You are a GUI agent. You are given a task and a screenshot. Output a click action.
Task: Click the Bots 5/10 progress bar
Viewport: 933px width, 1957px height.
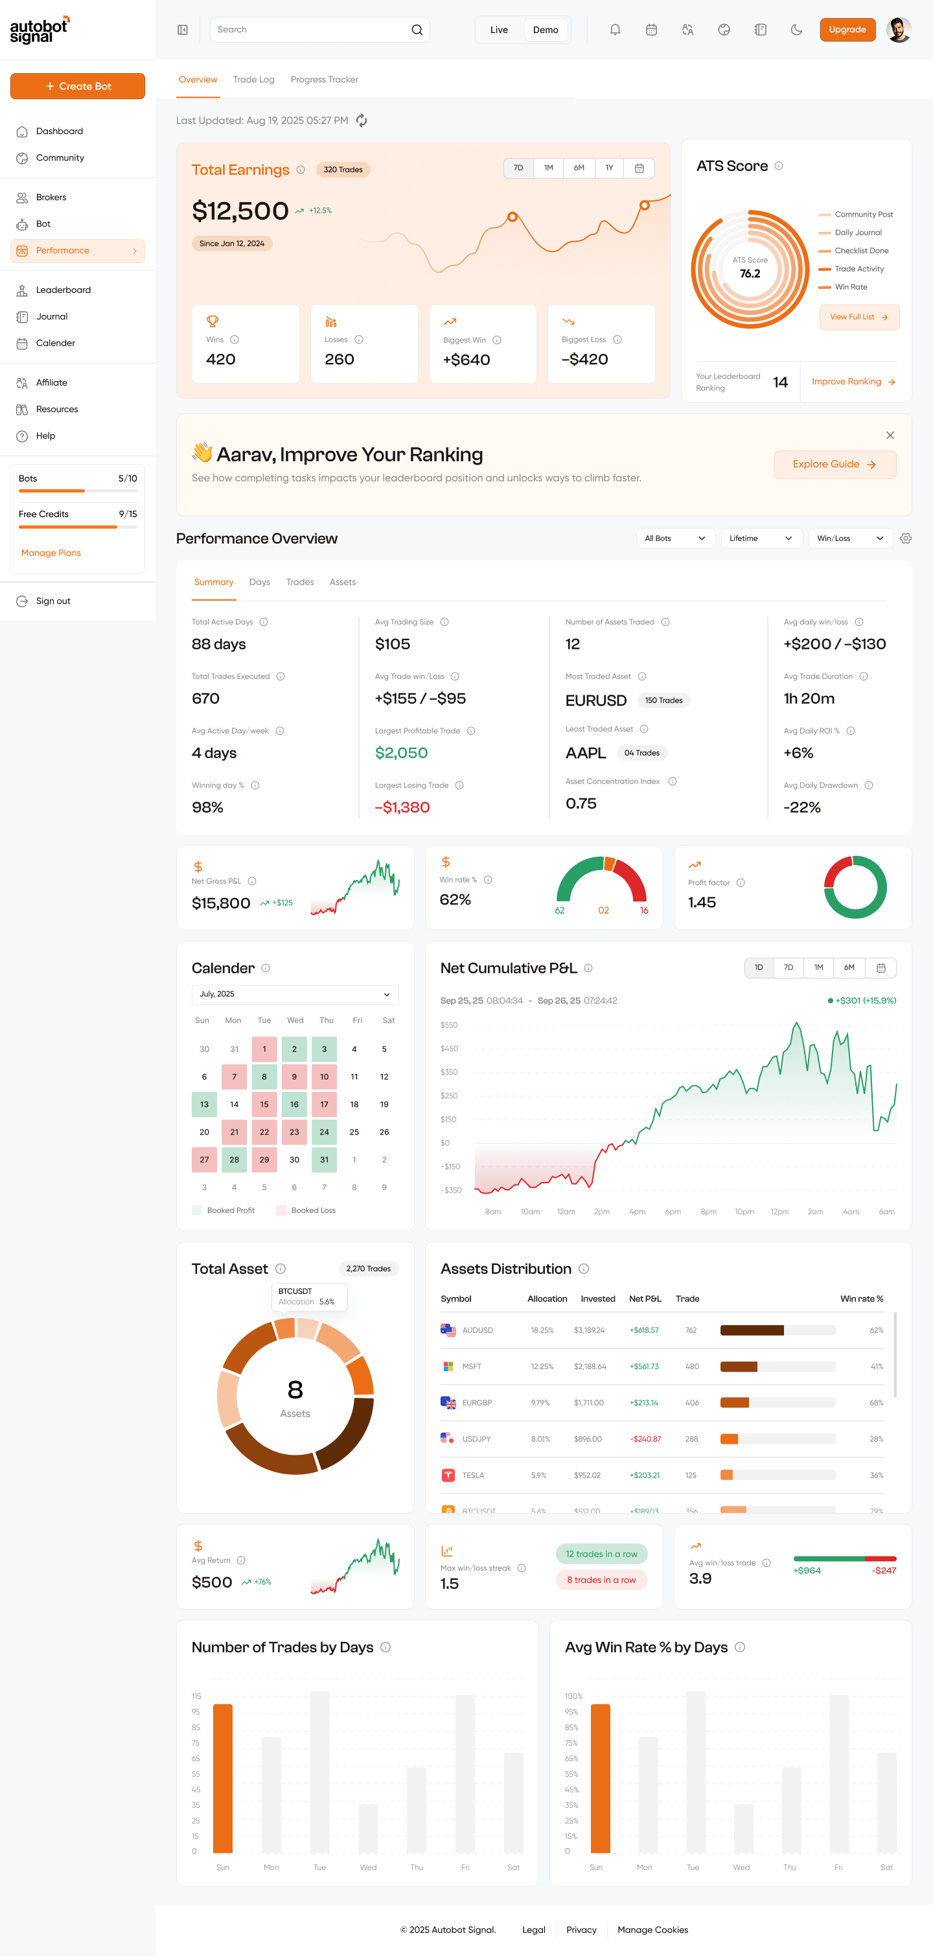click(78, 491)
